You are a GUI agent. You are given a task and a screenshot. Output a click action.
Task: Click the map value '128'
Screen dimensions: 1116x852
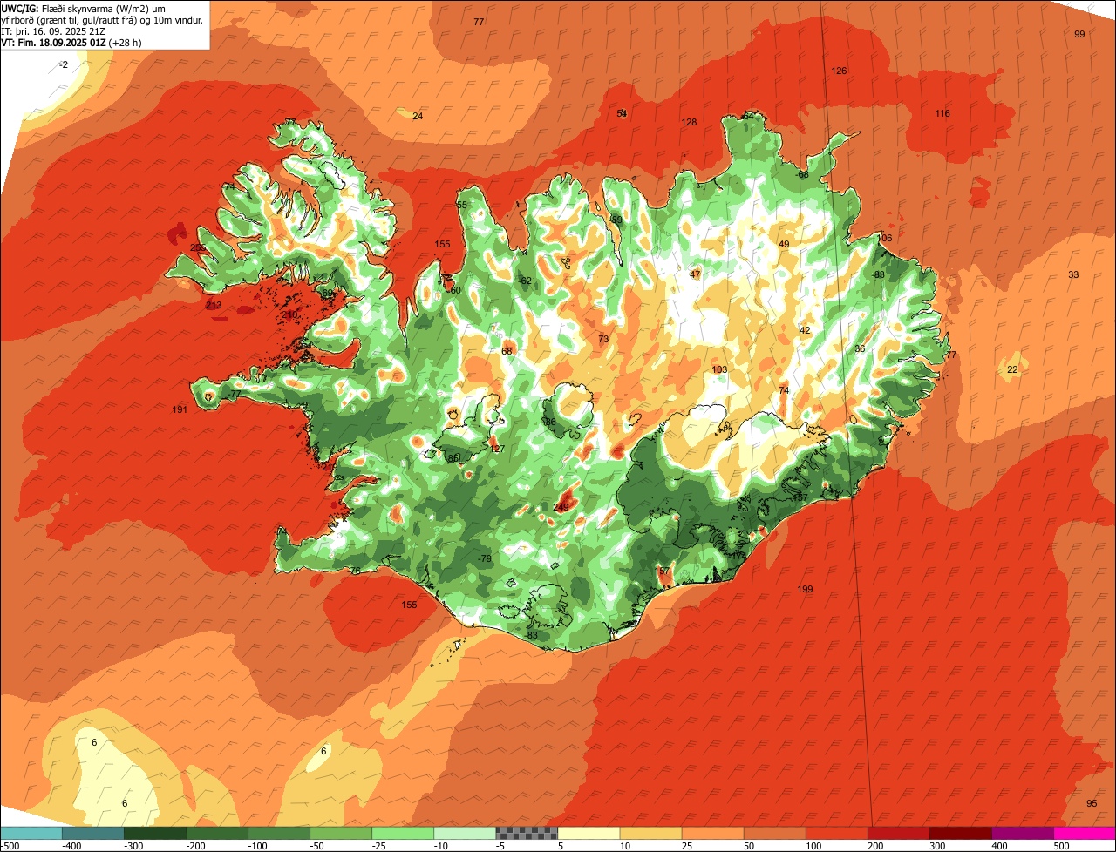pos(689,122)
